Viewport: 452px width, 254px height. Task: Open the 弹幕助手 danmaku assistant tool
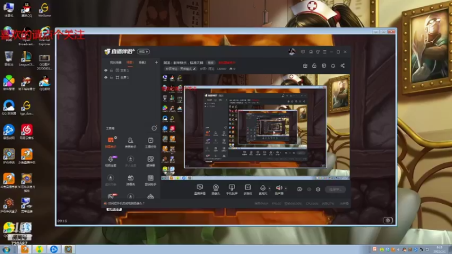pos(110,142)
